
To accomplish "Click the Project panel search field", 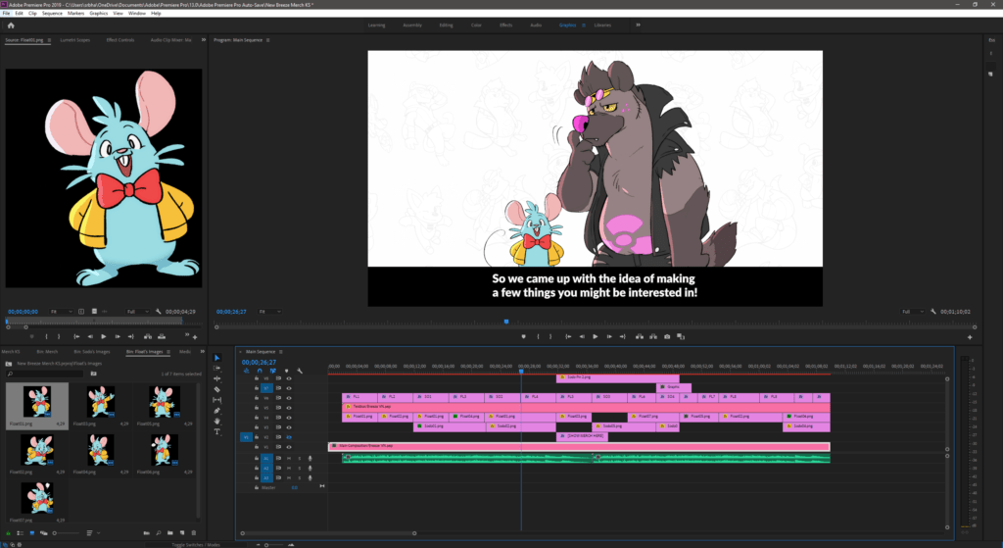I will tap(45, 374).
